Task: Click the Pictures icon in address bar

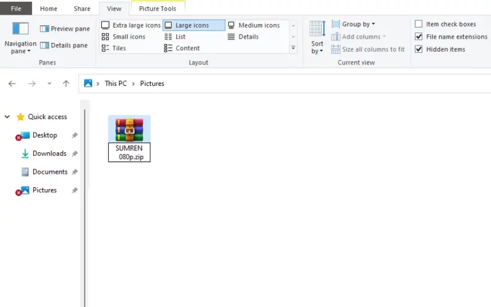Action: click(x=88, y=84)
